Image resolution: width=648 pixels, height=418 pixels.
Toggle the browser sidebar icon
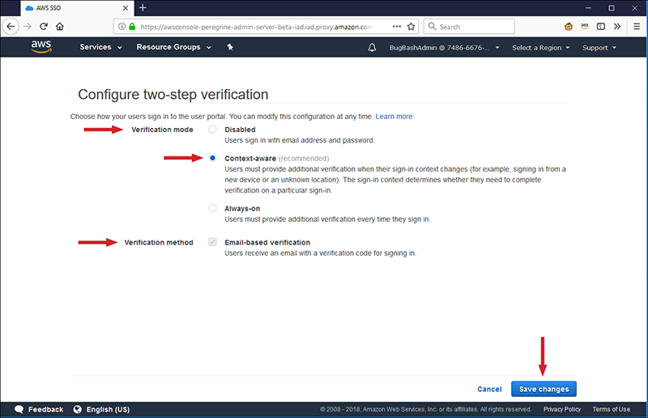pyautogui.click(x=601, y=27)
